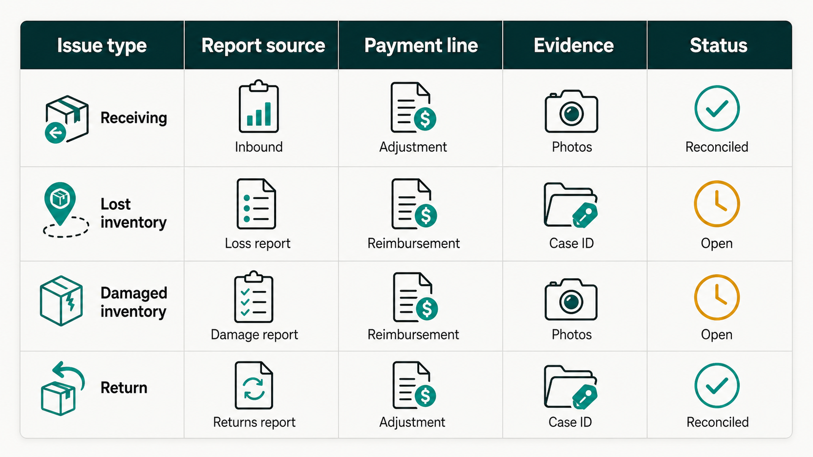Click the Damage report text
The height and width of the screenshot is (457, 813).
point(254,335)
